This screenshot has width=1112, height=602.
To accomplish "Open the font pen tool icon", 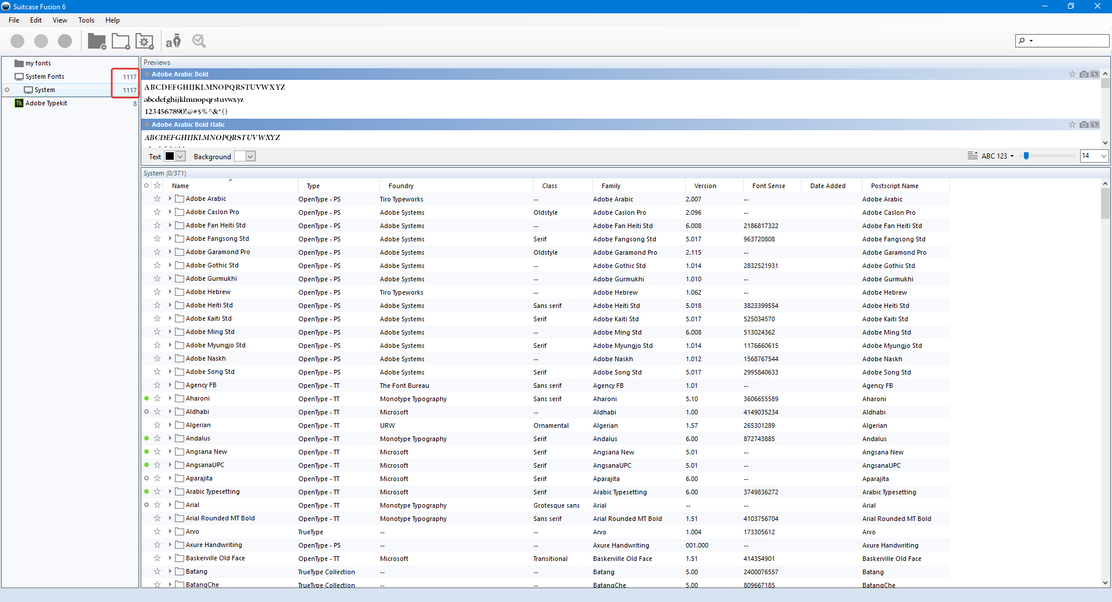I will (x=173, y=41).
